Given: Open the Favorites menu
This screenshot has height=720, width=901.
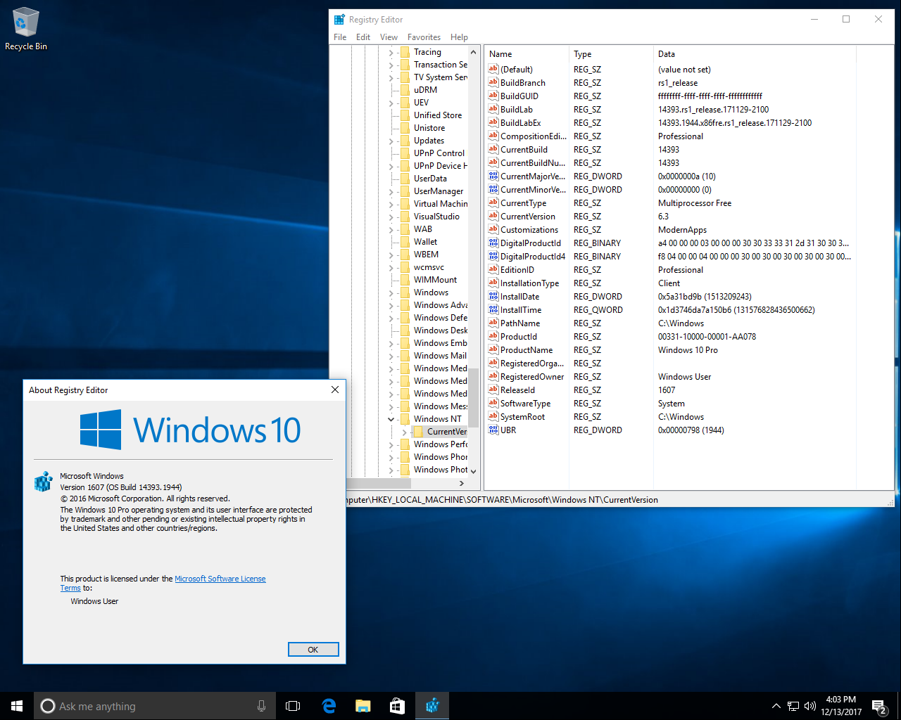Looking at the screenshot, I should pos(424,37).
